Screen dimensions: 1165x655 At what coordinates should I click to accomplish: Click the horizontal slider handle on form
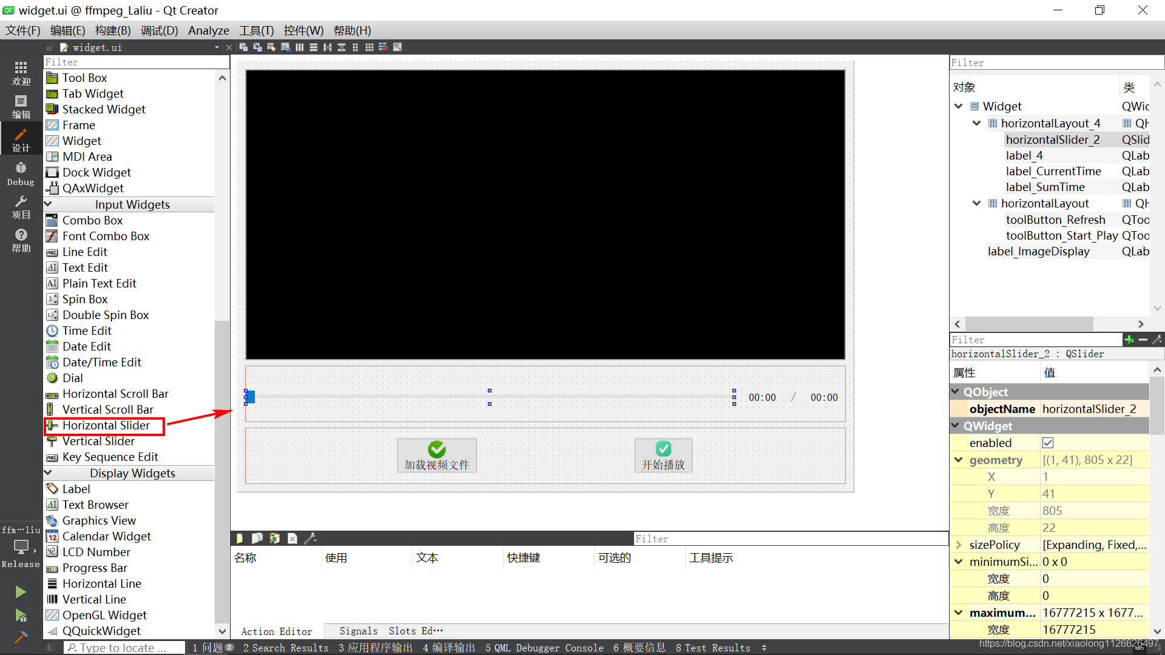(x=250, y=397)
